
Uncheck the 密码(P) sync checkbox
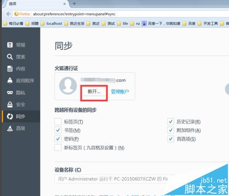pos(58,139)
